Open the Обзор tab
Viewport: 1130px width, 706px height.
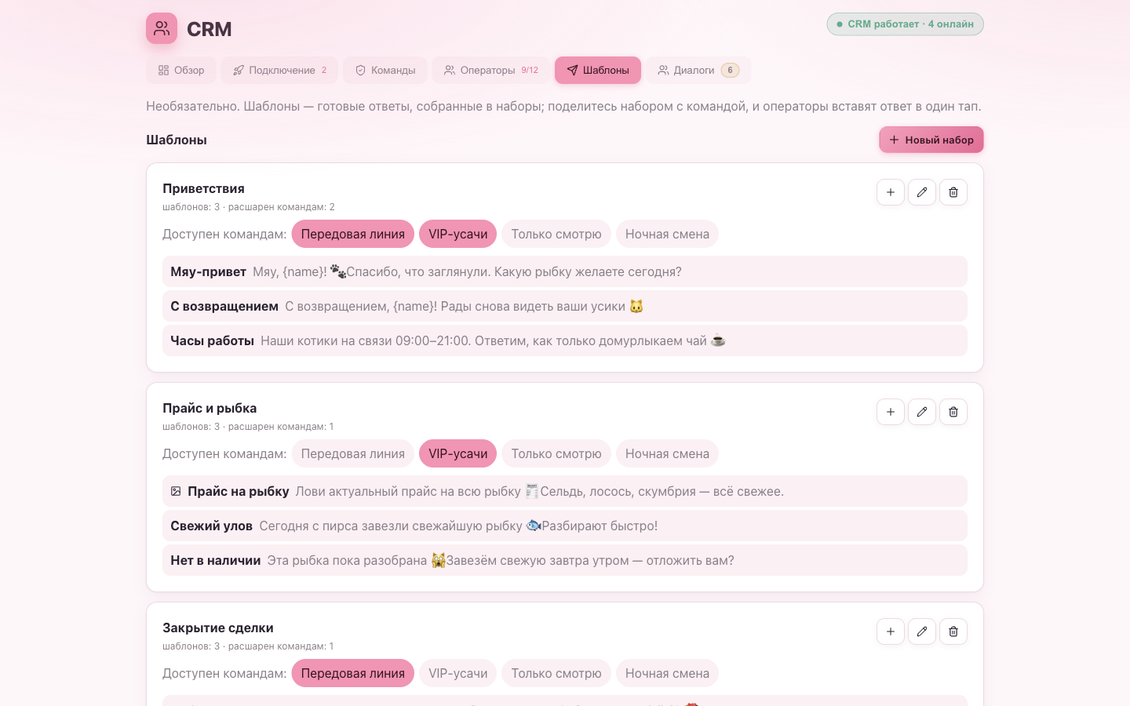[x=181, y=70]
